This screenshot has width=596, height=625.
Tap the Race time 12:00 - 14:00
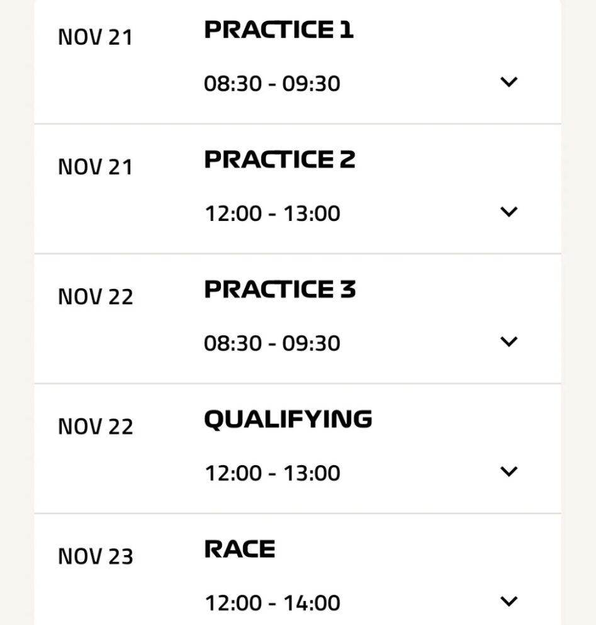coord(272,602)
